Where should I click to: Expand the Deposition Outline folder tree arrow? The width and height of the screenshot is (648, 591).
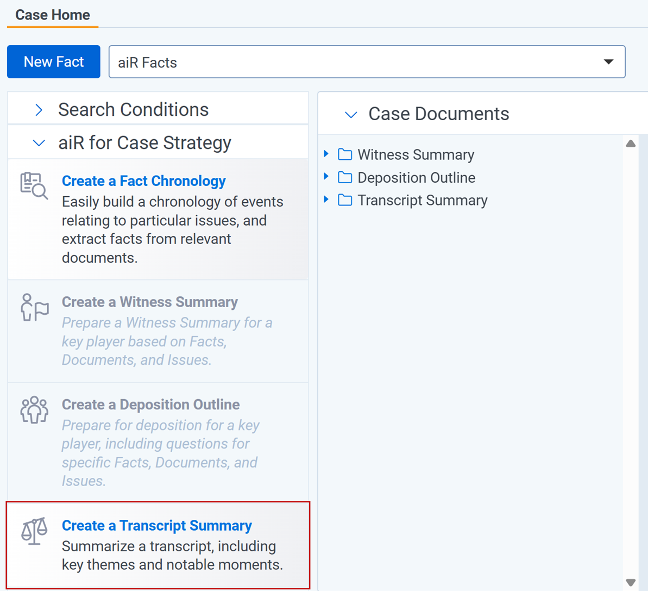(326, 177)
